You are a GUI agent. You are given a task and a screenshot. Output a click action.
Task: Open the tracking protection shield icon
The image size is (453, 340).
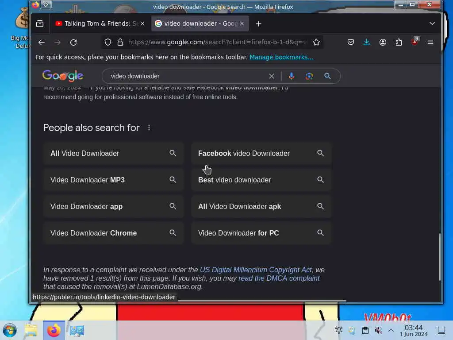108,42
